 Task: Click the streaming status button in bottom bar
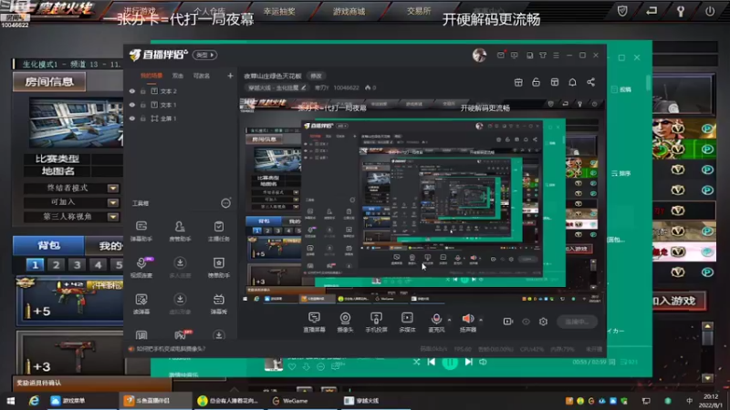pos(578,322)
